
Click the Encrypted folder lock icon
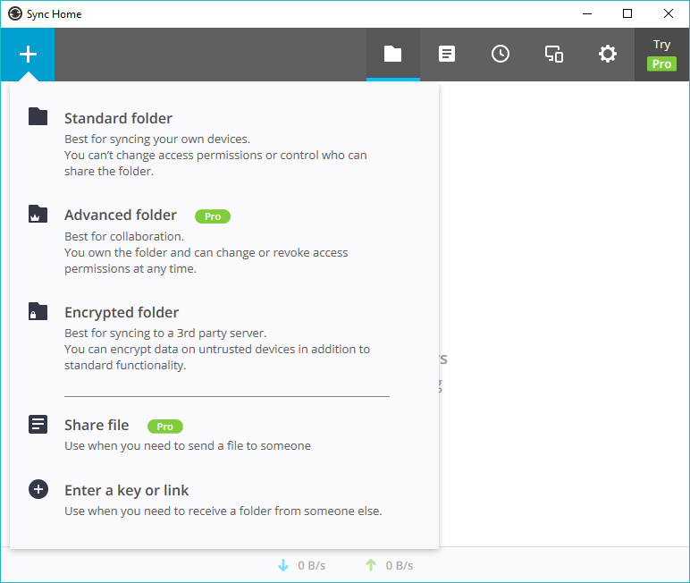38,311
